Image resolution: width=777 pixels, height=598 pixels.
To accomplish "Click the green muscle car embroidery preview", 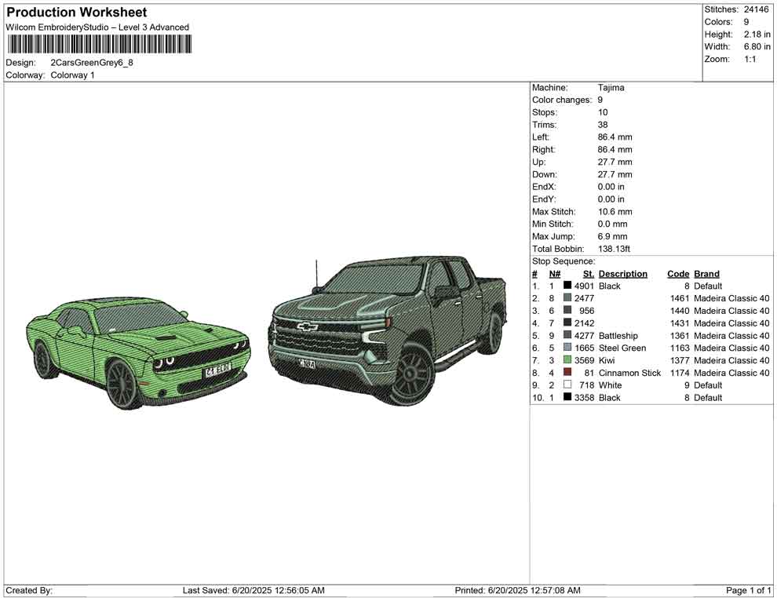I will [138, 352].
